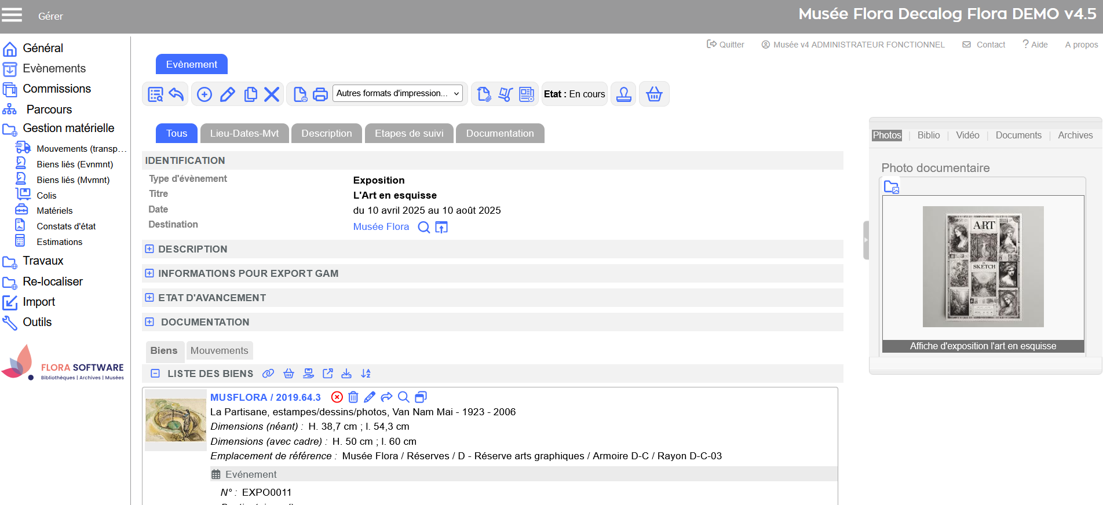Collapse the LISTE DES BIENS section
Image resolution: width=1103 pixels, height=505 pixels.
pyautogui.click(x=155, y=374)
